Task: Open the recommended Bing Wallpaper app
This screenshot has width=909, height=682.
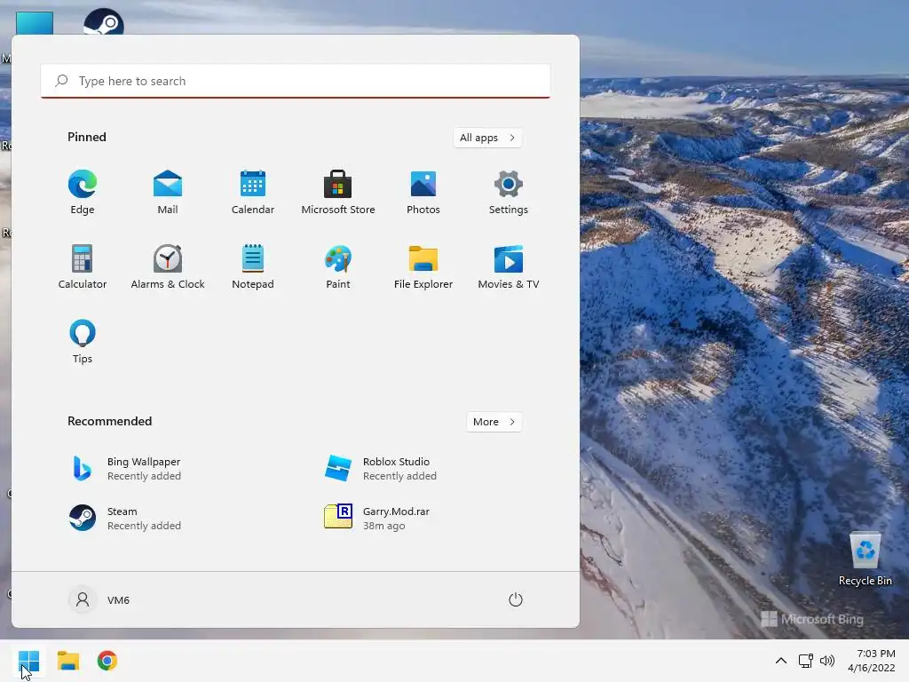Action: 124,469
